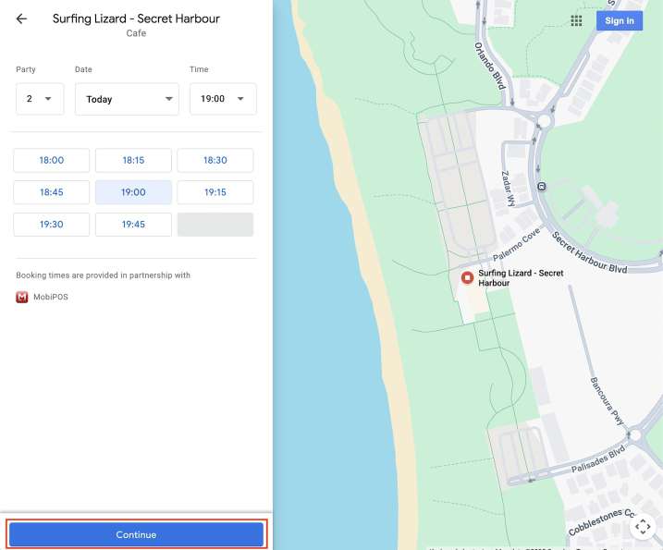Viewport: 663px width, 550px height.
Task: Go back with the left arrow icon
Action: 21,18
